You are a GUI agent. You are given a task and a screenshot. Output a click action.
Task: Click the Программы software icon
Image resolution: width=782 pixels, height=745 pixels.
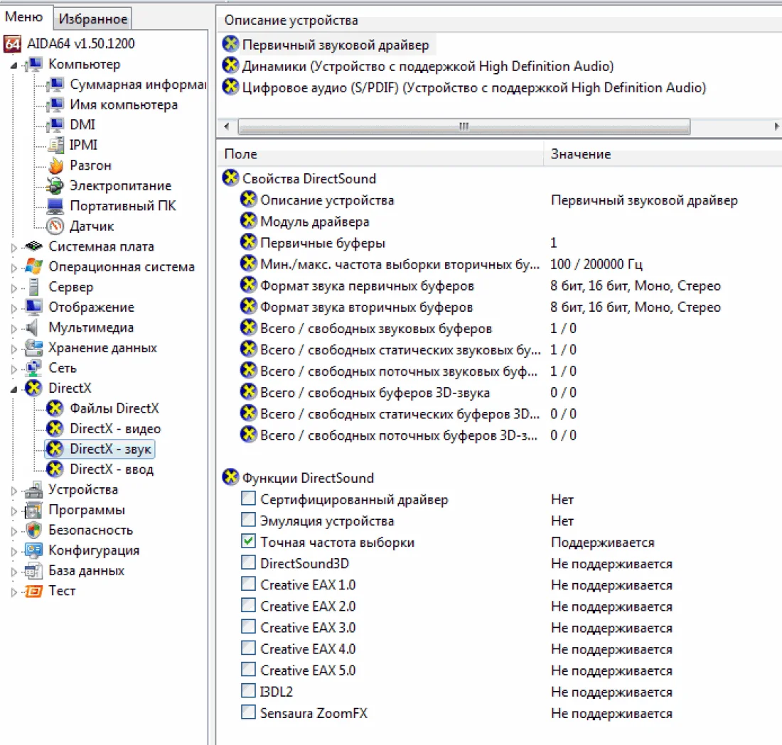coord(34,511)
